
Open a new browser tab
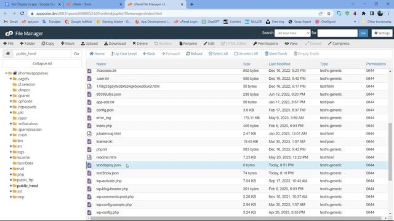pos(191,4)
